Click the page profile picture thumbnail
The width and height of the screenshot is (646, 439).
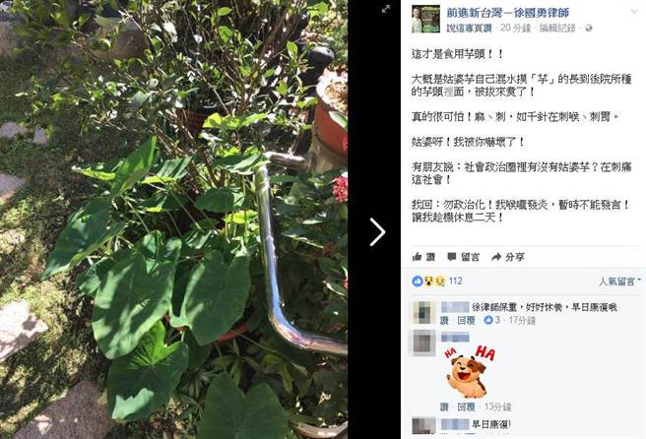click(425, 19)
